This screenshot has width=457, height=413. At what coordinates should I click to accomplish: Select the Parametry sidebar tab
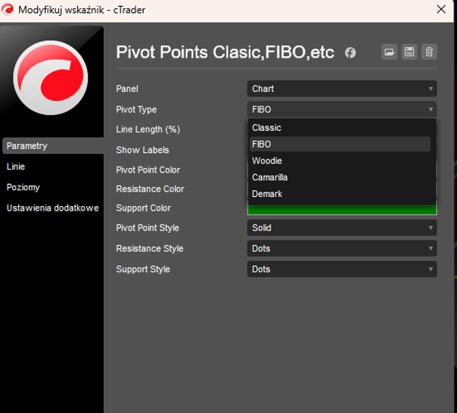point(53,146)
